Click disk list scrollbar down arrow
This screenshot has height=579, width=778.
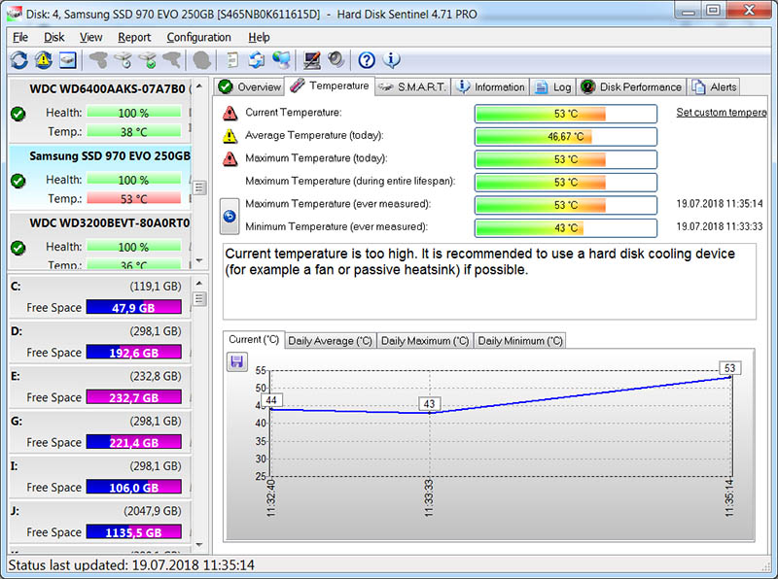(199, 260)
